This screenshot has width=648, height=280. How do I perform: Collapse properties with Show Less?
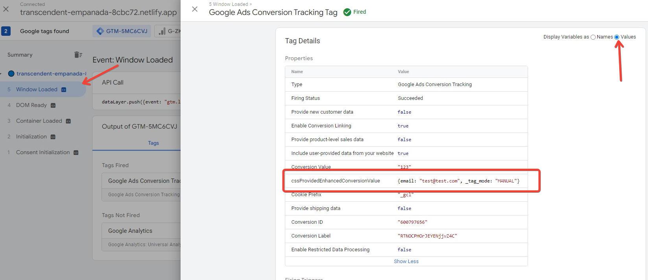click(406, 262)
